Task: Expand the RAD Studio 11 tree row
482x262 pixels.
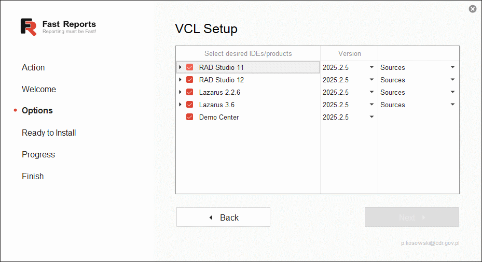Action: point(180,67)
